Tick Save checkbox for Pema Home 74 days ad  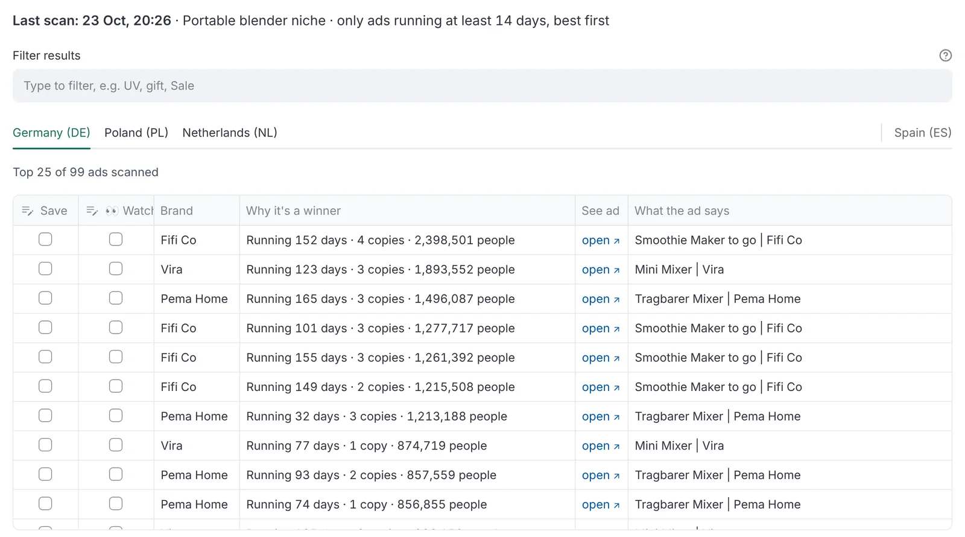(x=45, y=504)
